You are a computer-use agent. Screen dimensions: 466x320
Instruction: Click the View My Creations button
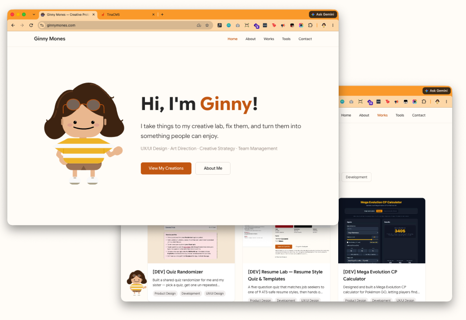pos(166,168)
